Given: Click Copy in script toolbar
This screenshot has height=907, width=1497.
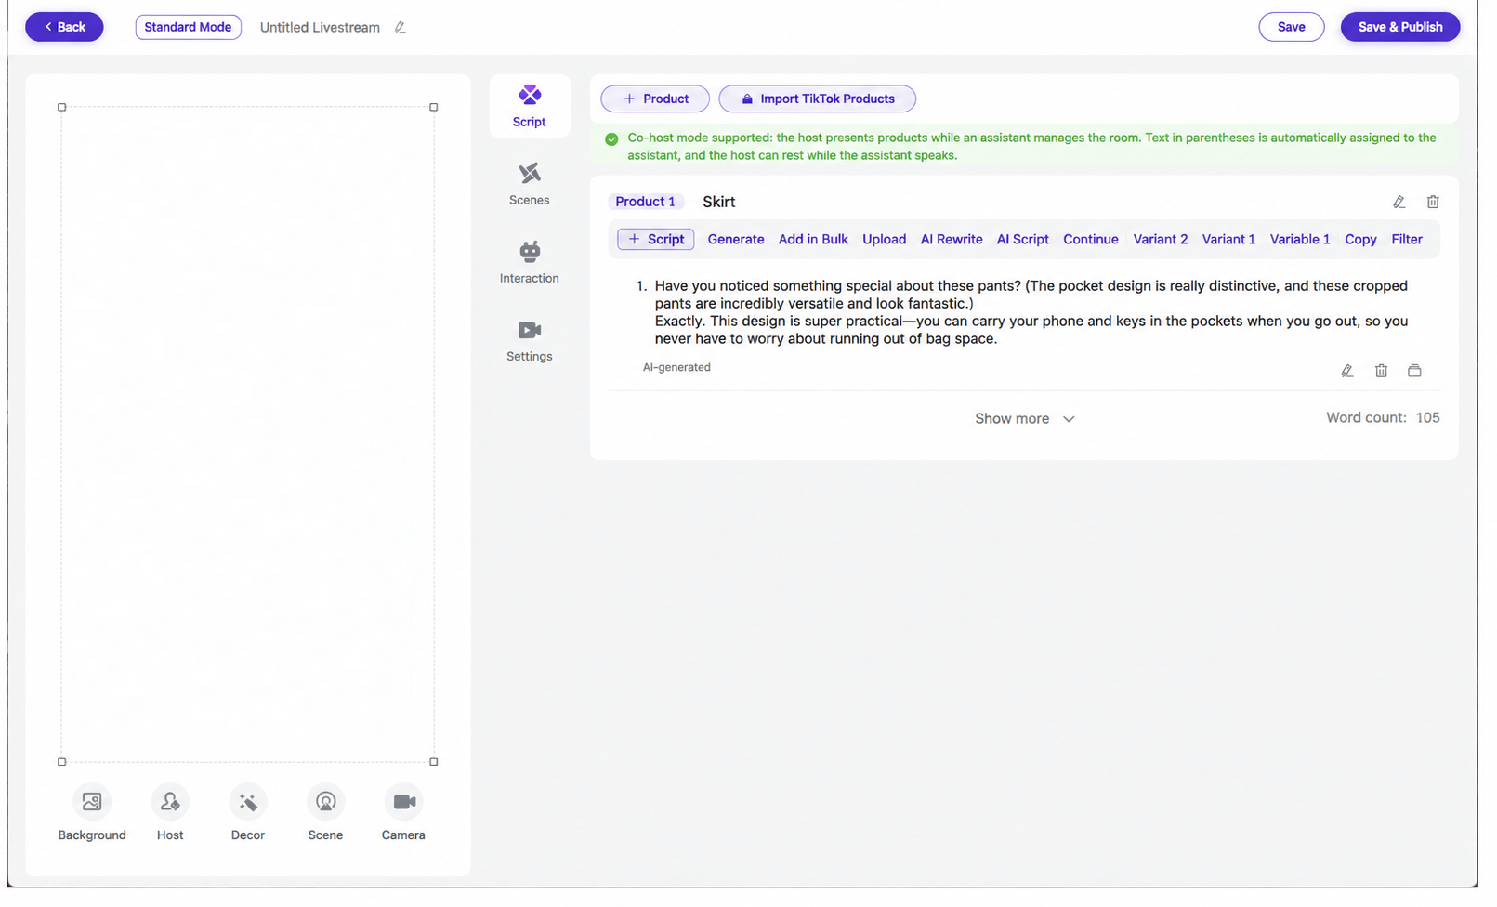Looking at the screenshot, I should coord(1360,239).
